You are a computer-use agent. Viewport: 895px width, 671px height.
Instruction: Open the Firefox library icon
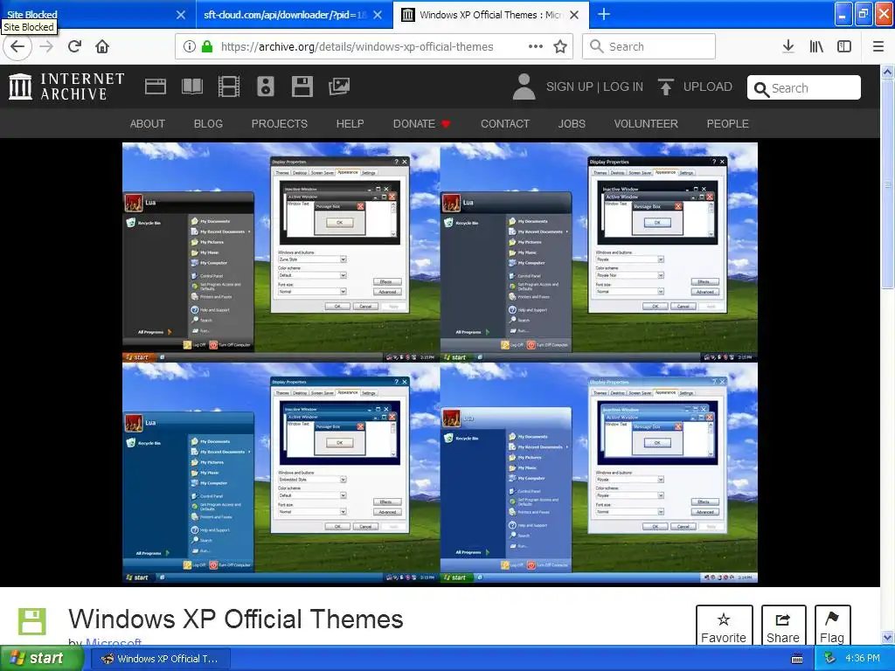(817, 46)
